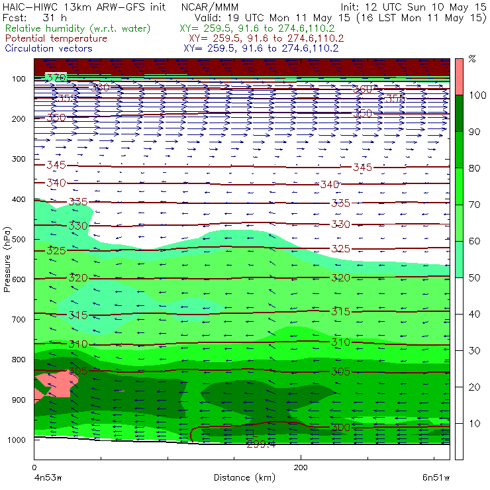This screenshot has height=490, width=490.
Task: Click the '370' potential temperature contour label
Action: point(56,77)
